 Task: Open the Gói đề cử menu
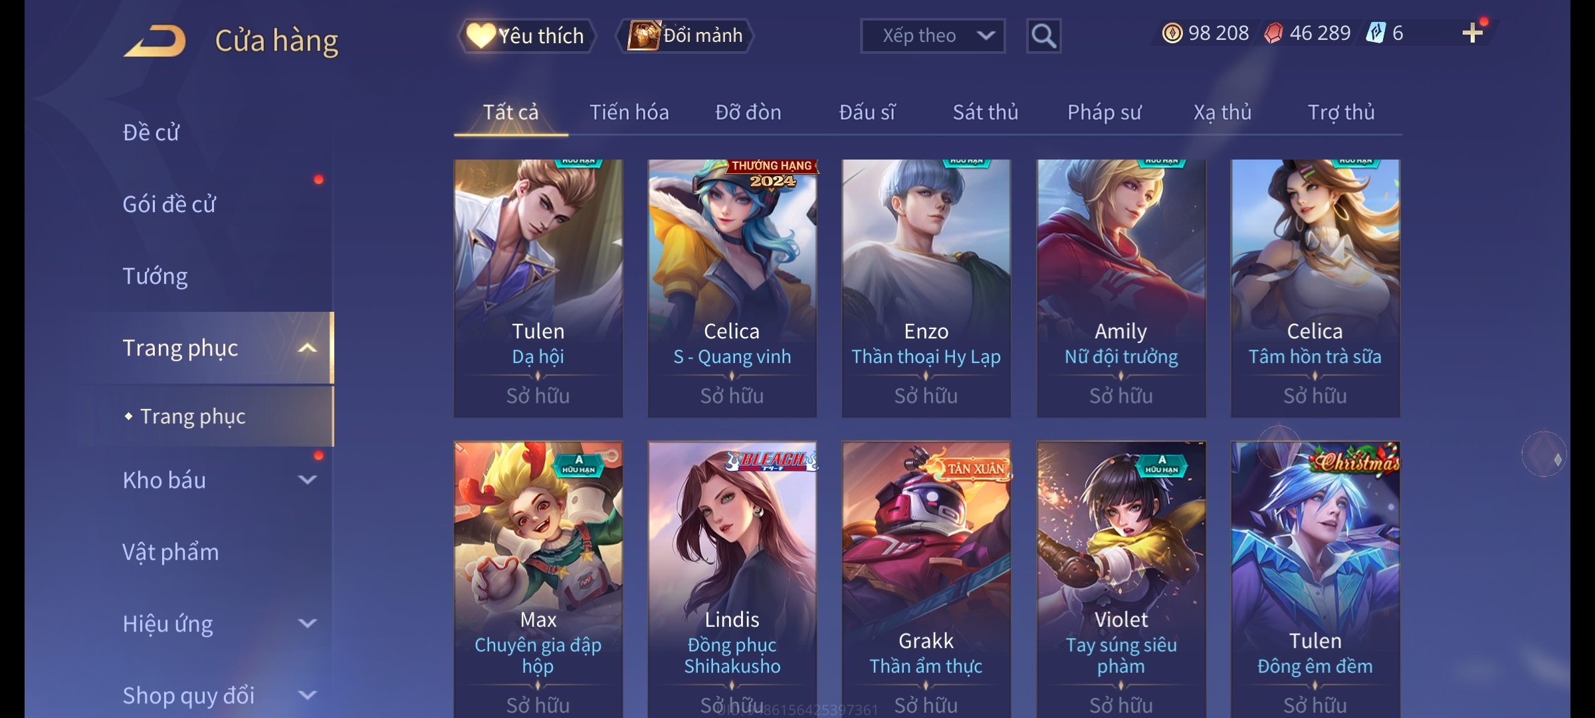point(169,204)
